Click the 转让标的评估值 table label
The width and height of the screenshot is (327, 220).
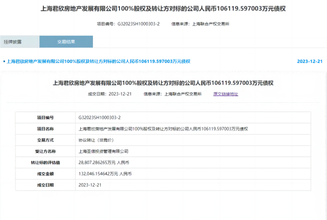(x=45, y=163)
